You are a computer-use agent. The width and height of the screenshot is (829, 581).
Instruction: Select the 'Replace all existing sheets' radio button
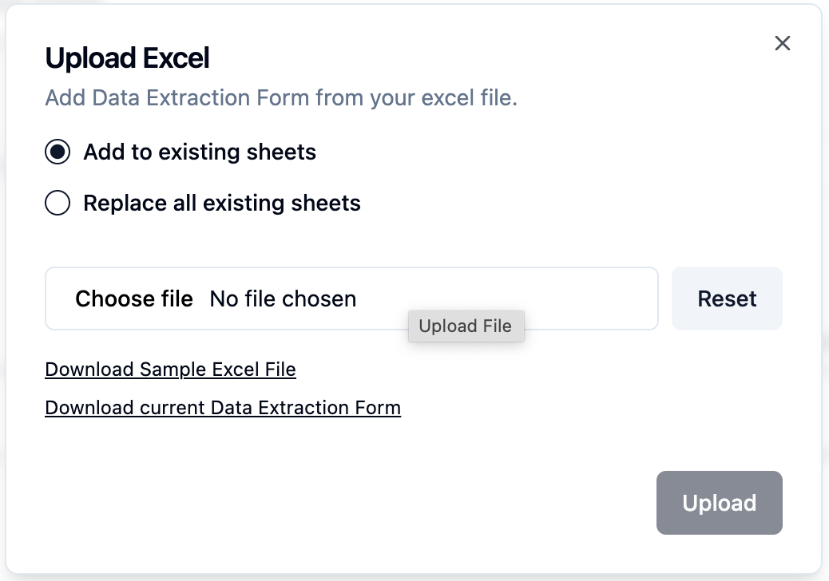pyautogui.click(x=58, y=204)
